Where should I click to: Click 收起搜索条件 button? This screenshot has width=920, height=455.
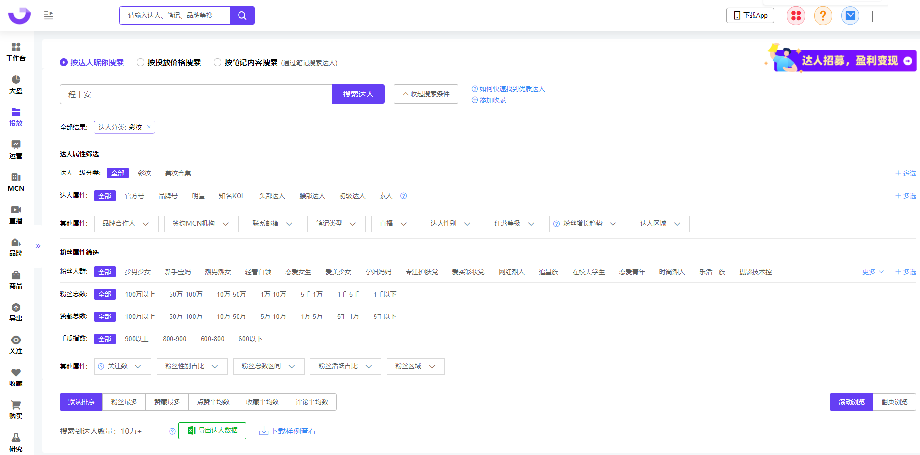426,94
